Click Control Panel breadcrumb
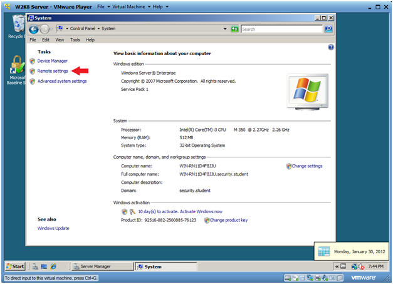The width and height of the screenshot is (393, 284). point(83,29)
